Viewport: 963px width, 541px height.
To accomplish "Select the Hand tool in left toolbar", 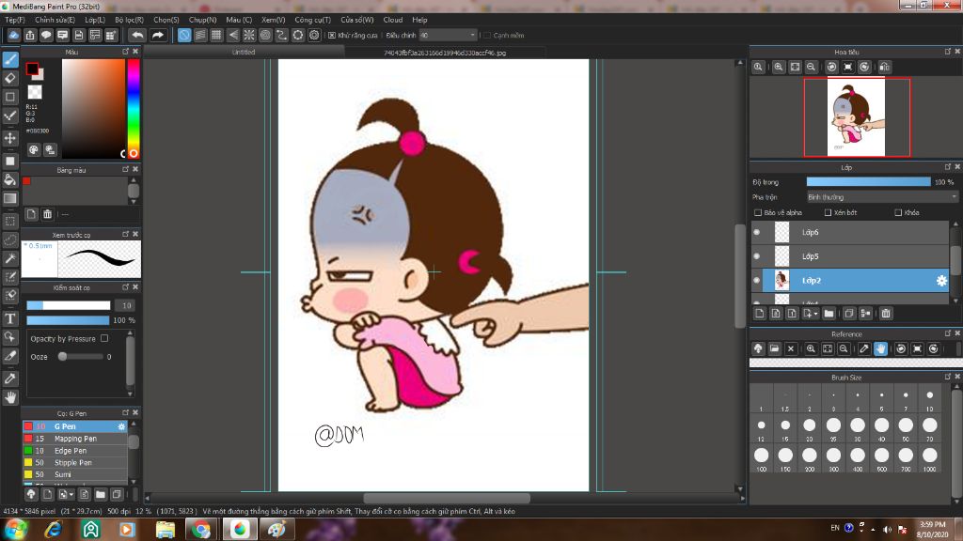I will tap(10, 397).
